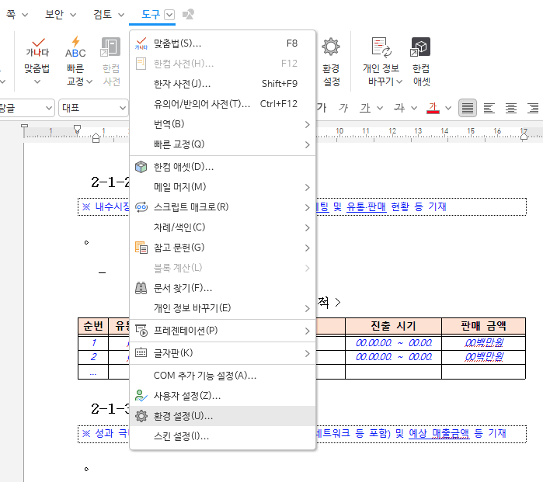Click the 맞춤법 spell check ribbon icon
Screen dimensions: 543x482
[37, 47]
